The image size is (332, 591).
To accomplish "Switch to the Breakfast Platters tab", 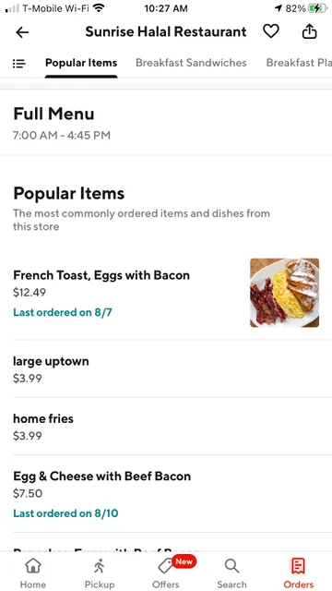I will [299, 63].
